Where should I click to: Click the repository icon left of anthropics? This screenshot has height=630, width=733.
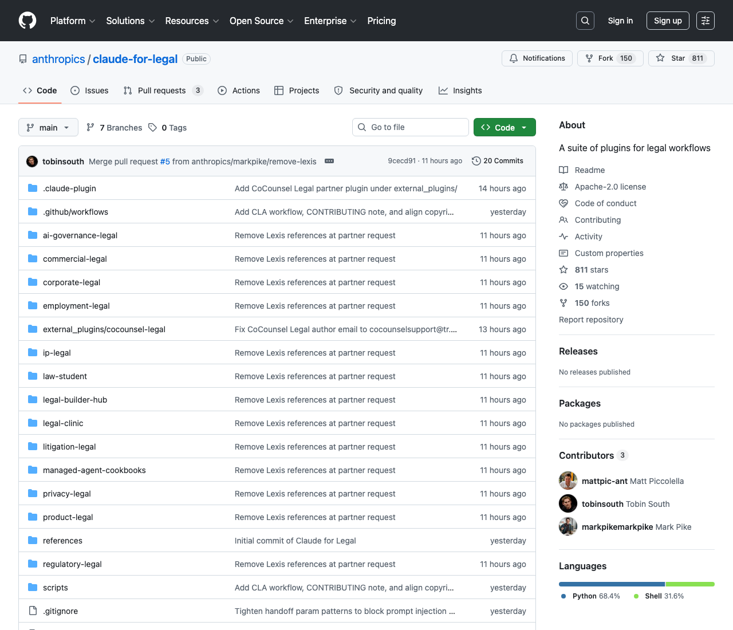coord(23,59)
